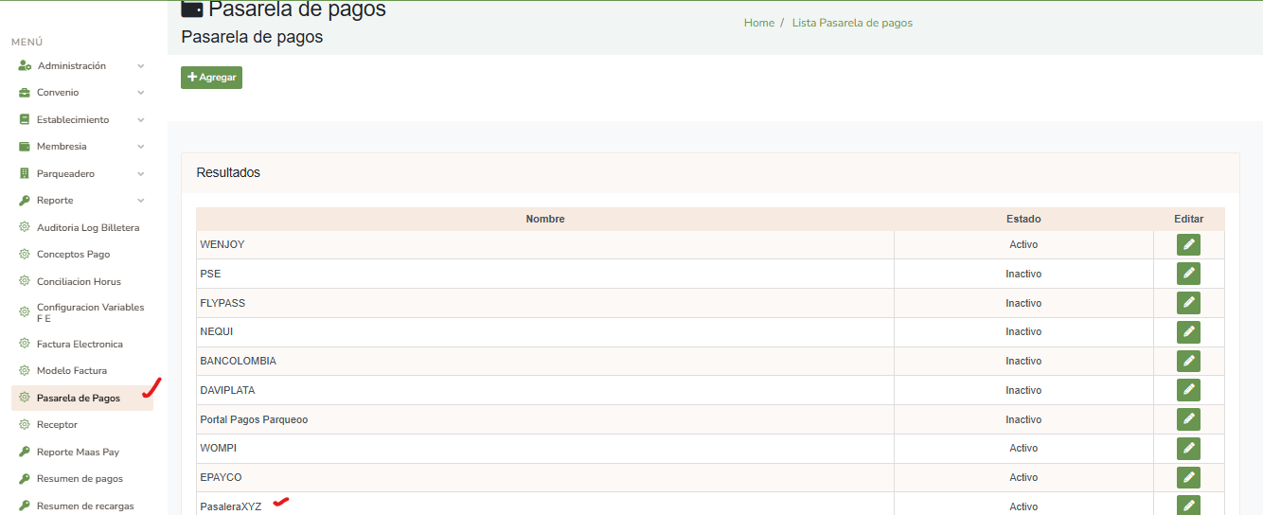Open Factura Electronica menu item
This screenshot has height=515, width=1263.
[80, 345]
